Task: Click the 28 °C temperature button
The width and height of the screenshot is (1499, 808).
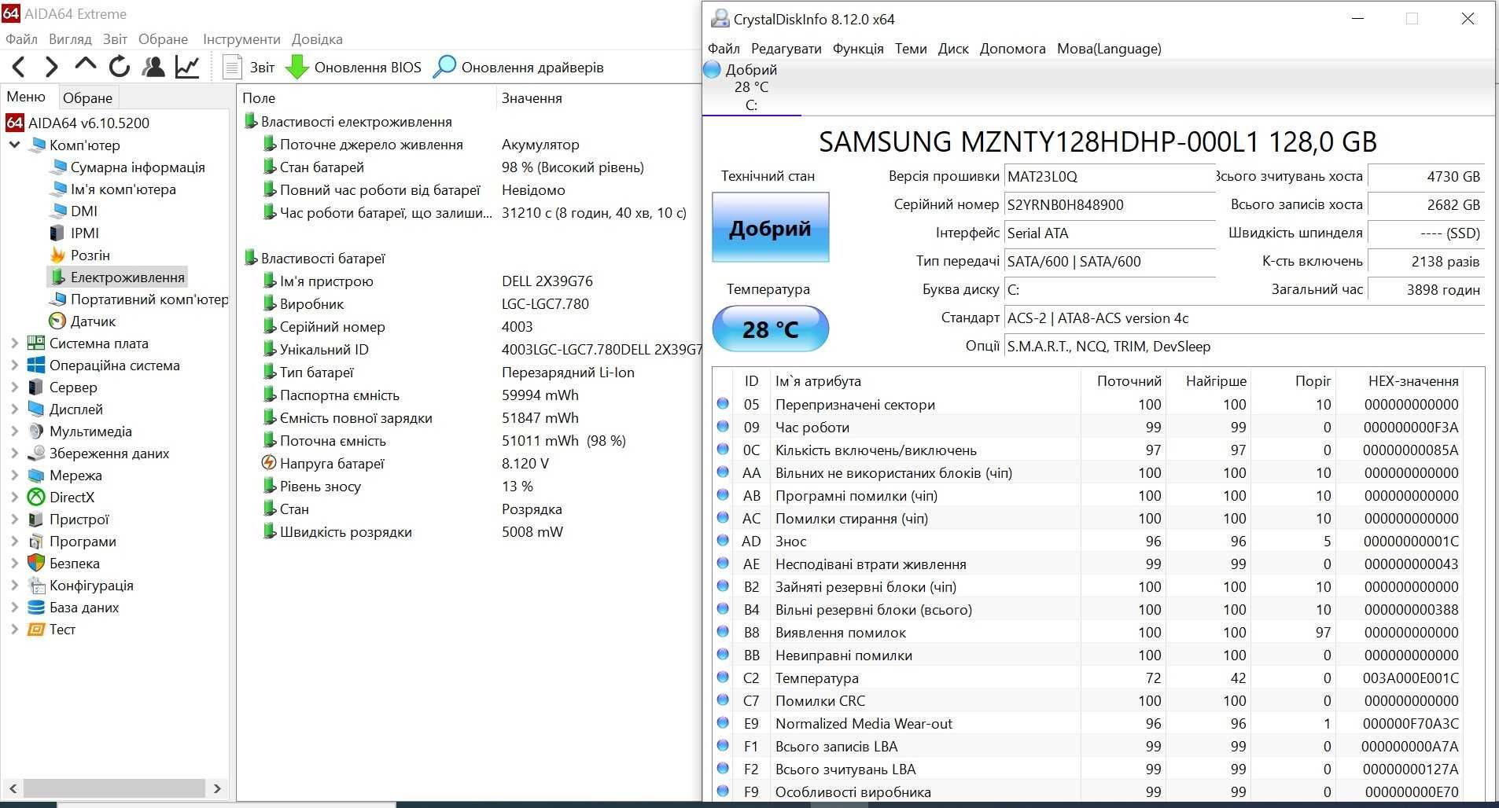Action: (x=770, y=329)
